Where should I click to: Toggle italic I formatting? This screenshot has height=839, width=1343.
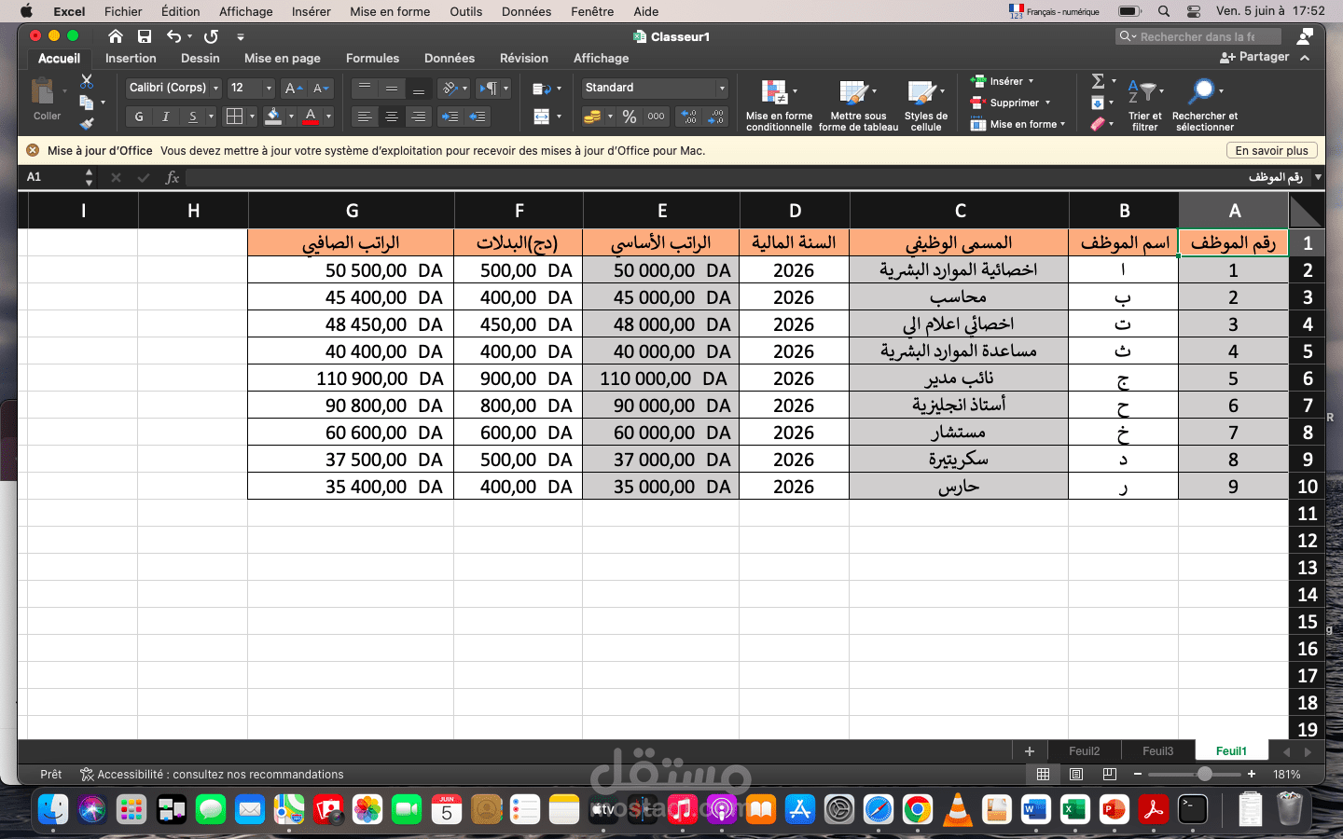click(x=166, y=117)
